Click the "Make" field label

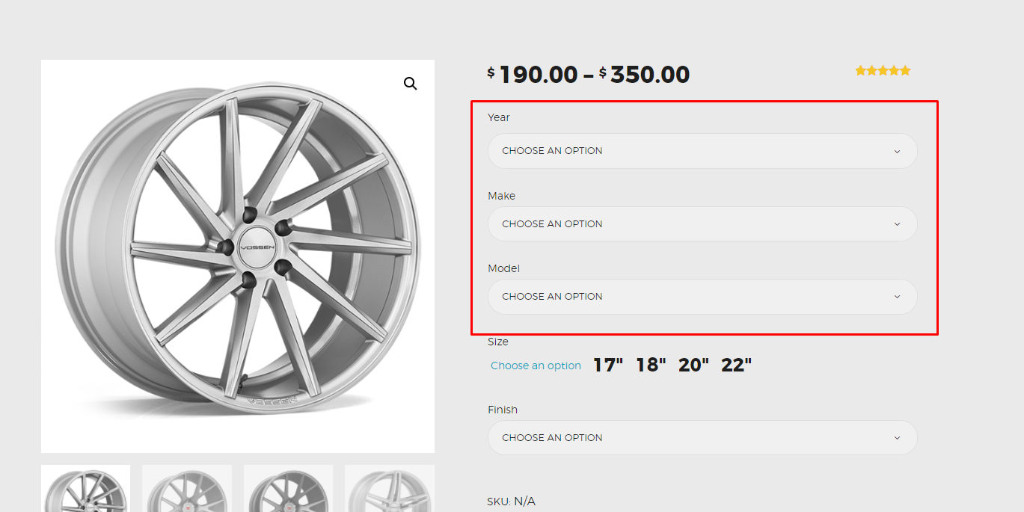coord(501,196)
